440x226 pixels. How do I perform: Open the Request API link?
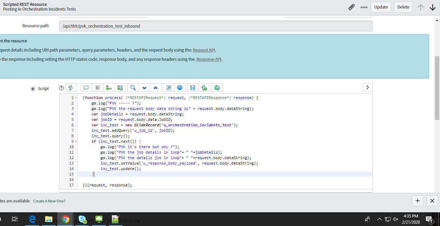click(x=204, y=50)
